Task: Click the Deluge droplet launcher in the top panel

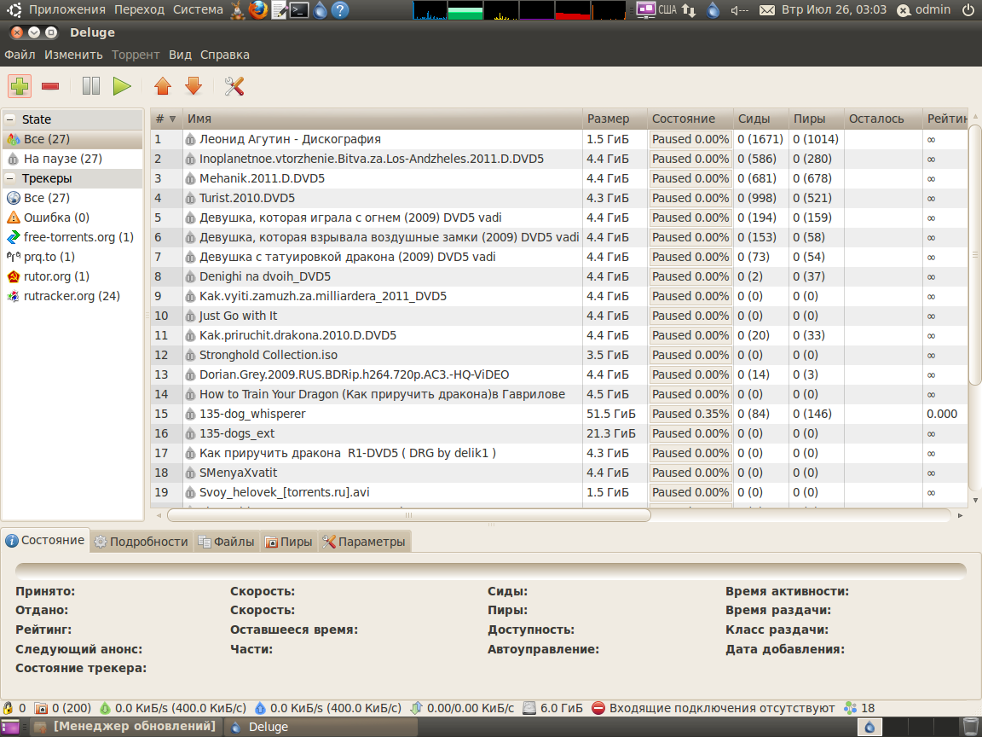Action: tap(320, 9)
